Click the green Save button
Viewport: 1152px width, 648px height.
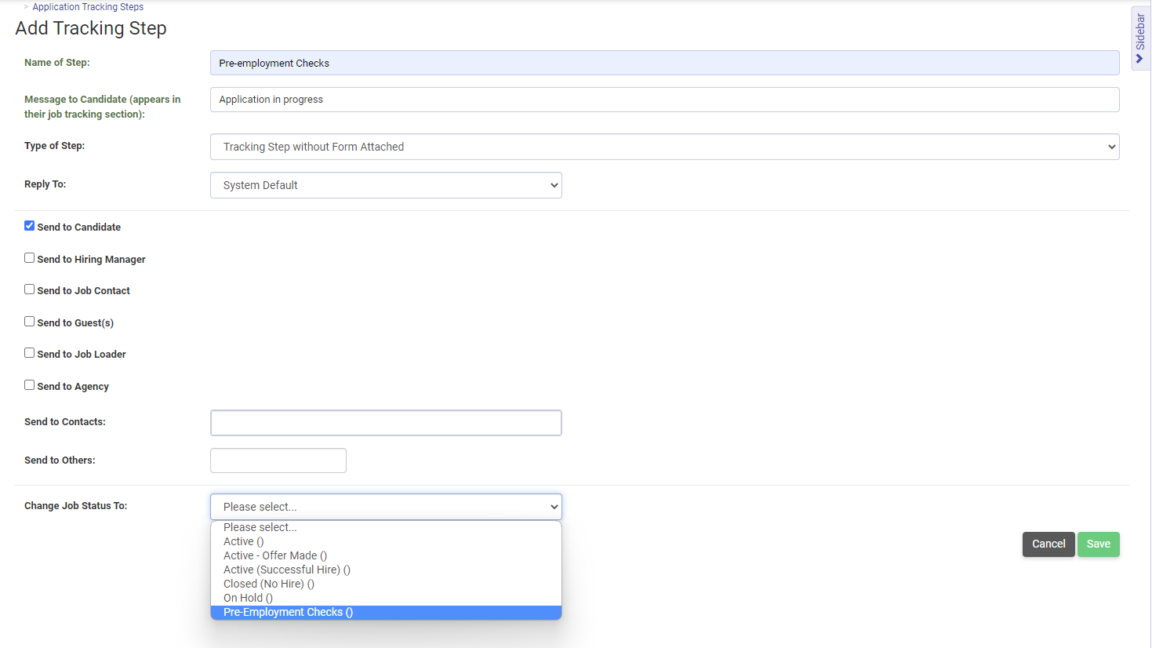click(1098, 544)
